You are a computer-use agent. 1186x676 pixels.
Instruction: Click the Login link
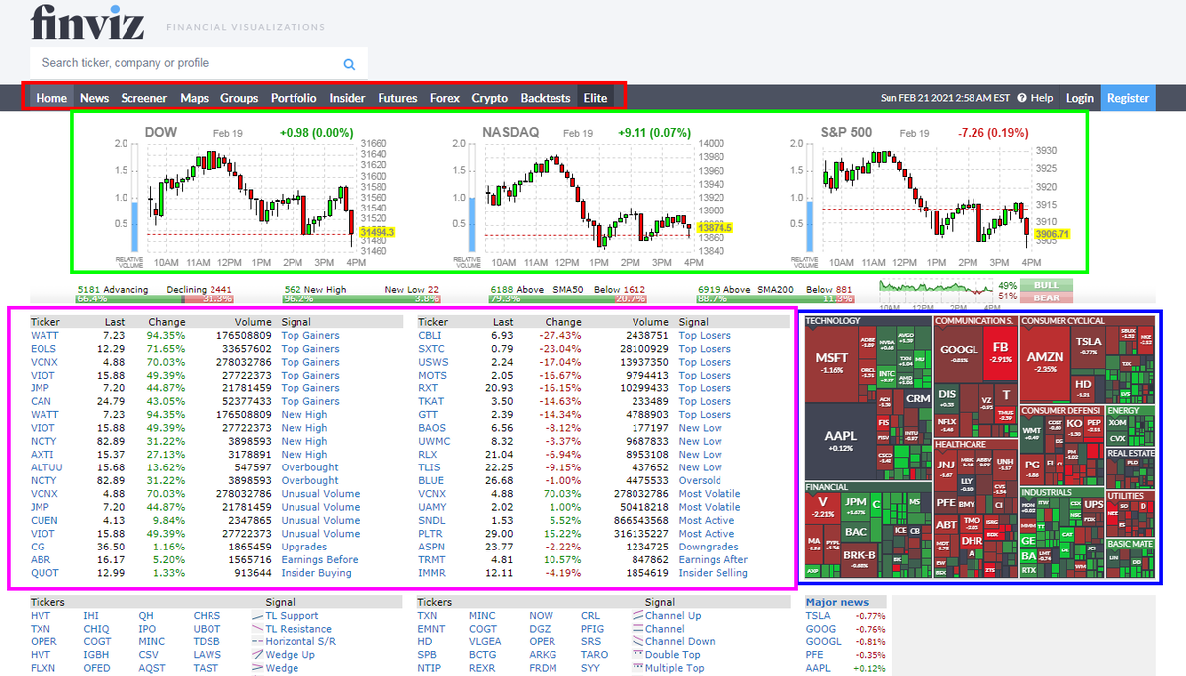pos(1080,98)
